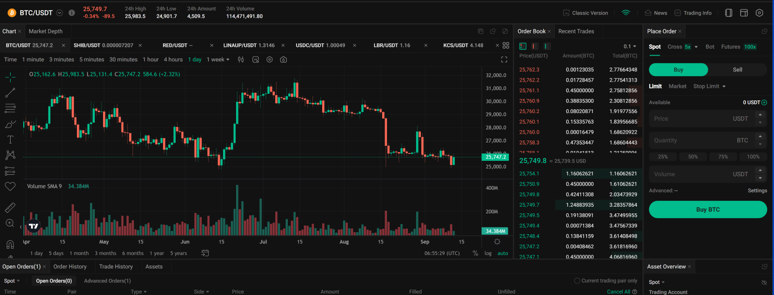Screen dimensions: 774x295
Task: Show both bids and asks order book view
Action: pos(523,46)
